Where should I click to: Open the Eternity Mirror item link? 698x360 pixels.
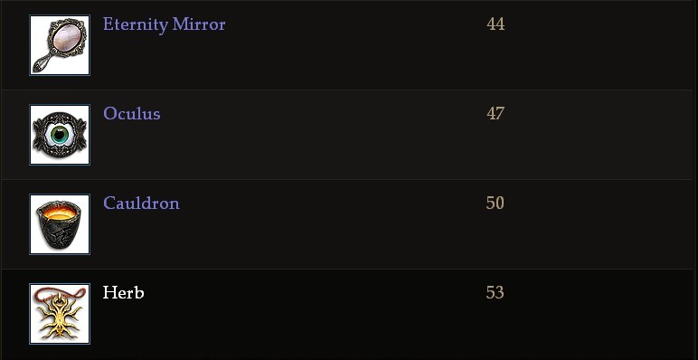164,24
